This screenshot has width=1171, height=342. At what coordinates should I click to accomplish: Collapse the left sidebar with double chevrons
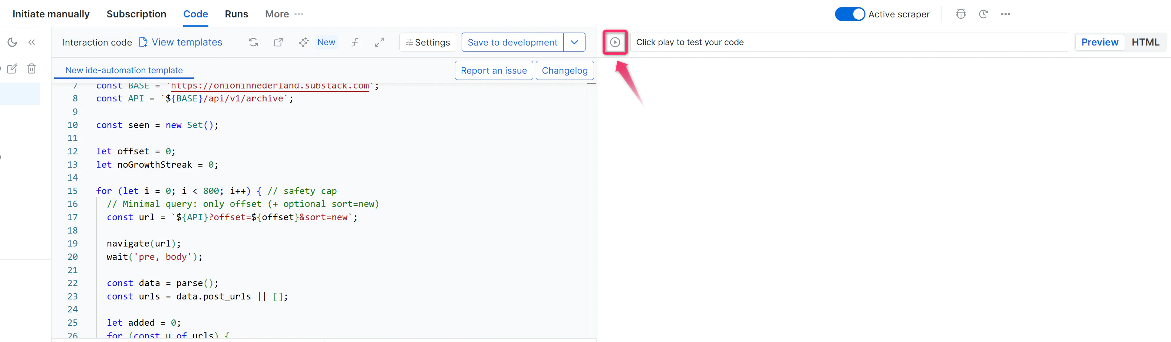pyautogui.click(x=32, y=42)
